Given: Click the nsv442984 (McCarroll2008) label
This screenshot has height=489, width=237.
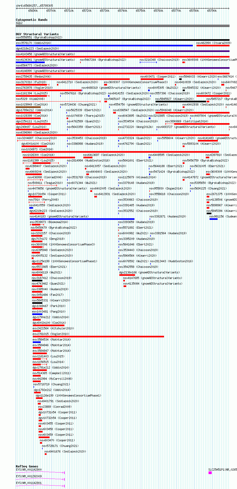Looking at the screenshot, I should (x=53, y=379).
